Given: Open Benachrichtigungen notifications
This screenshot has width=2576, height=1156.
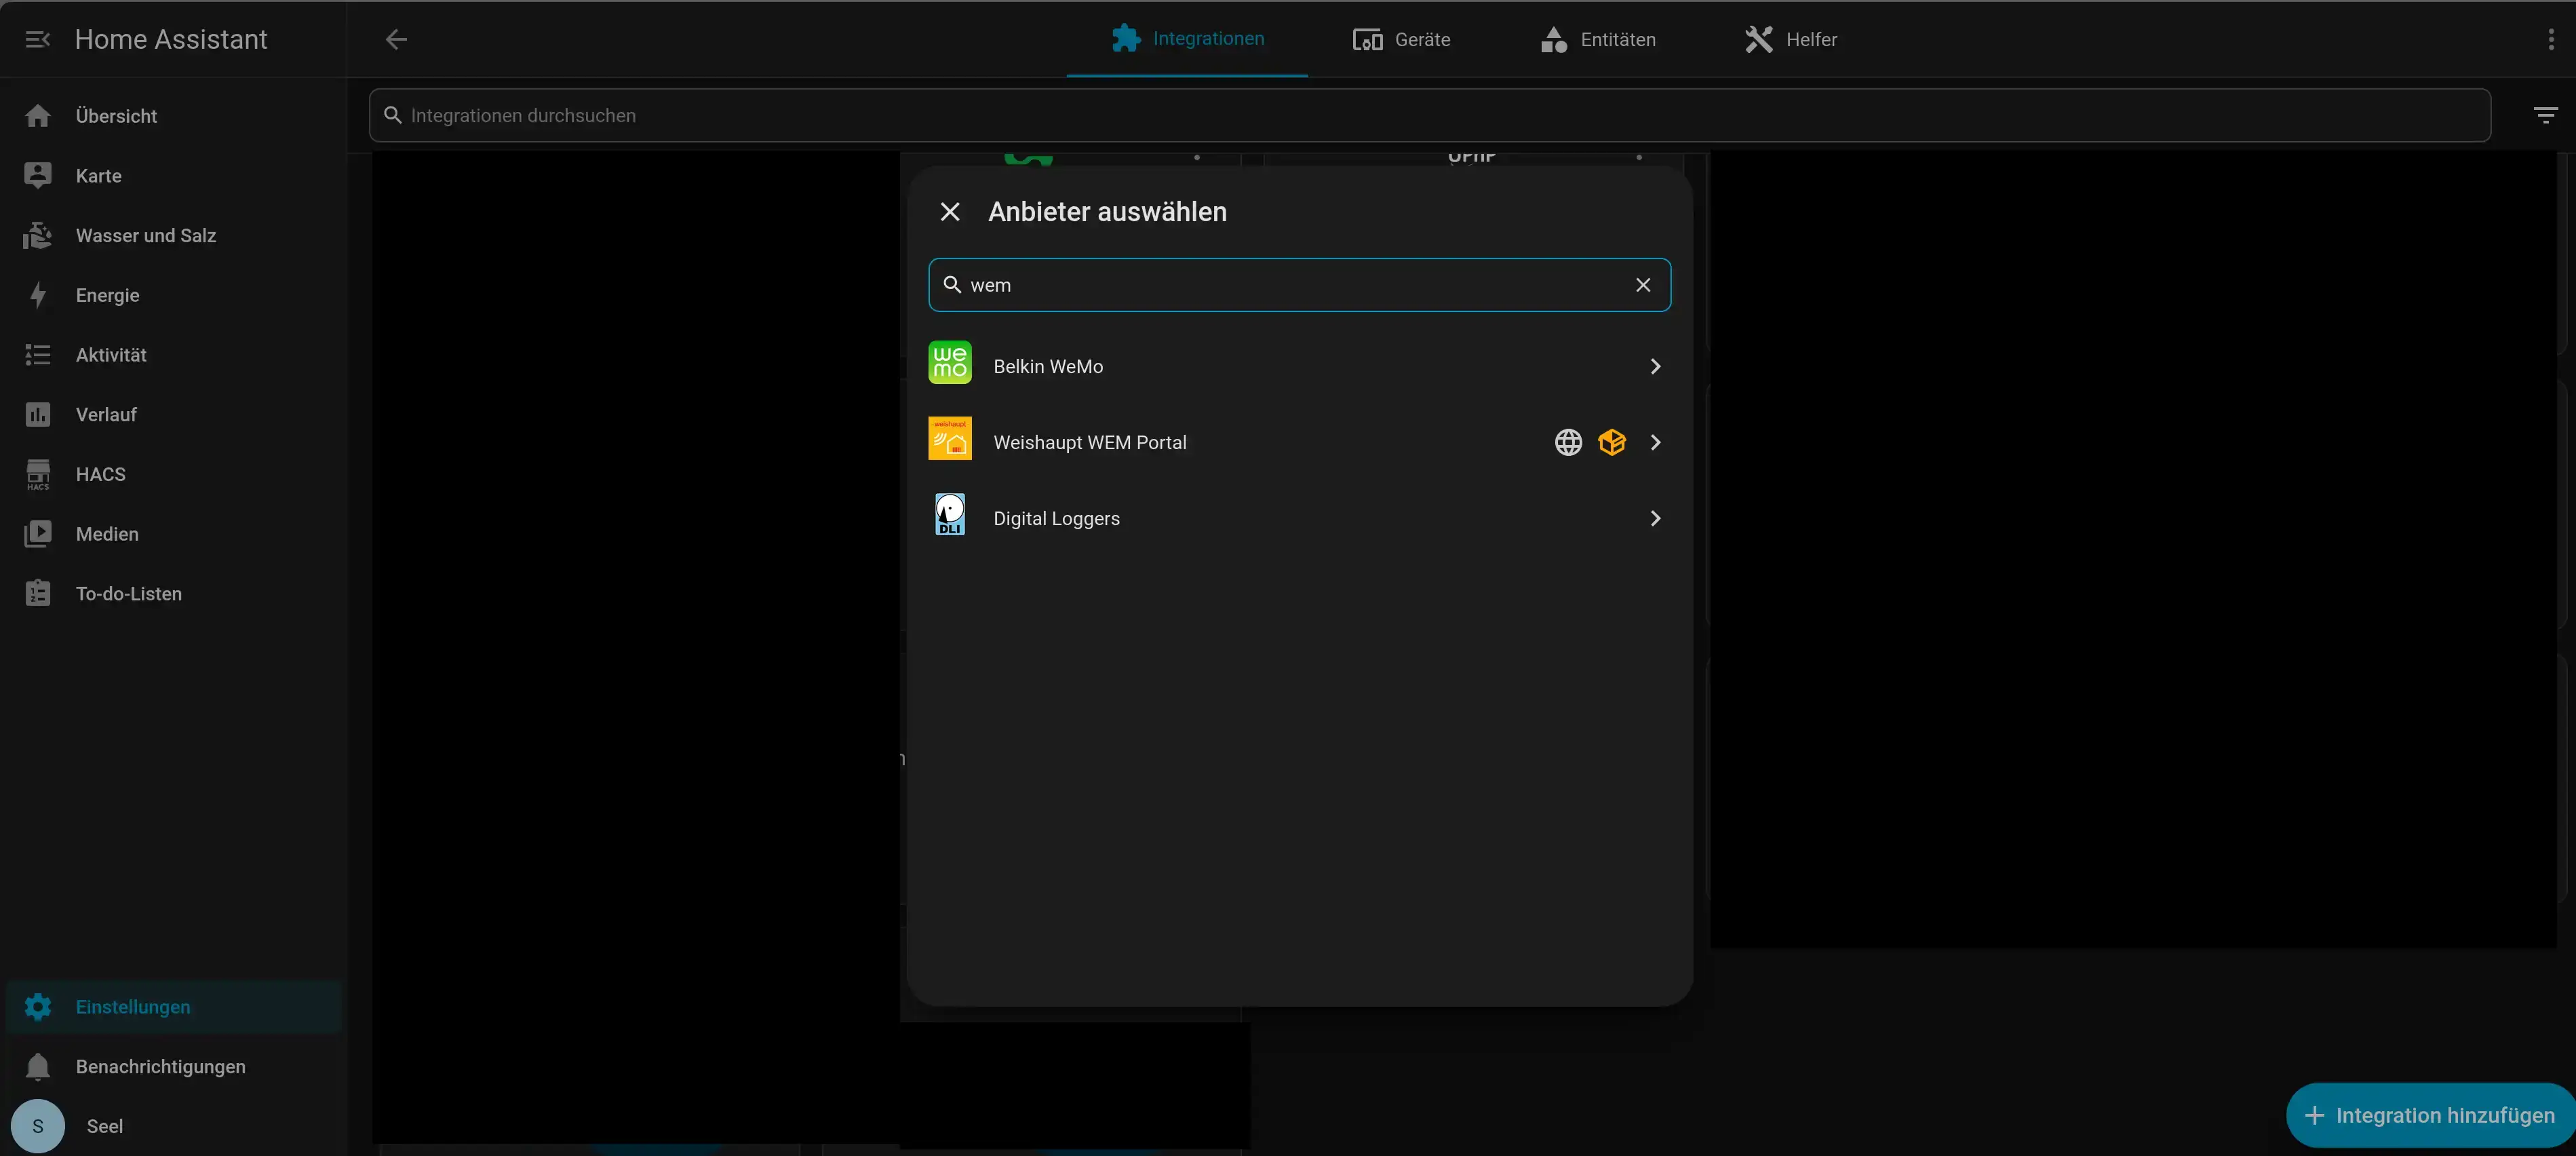Looking at the screenshot, I should (x=174, y=1067).
